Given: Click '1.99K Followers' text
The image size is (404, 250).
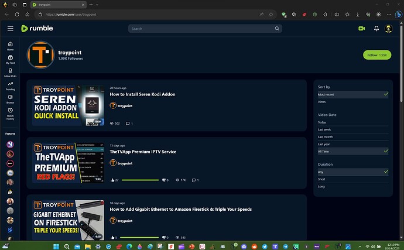Looking at the screenshot, I should [x=70, y=59].
